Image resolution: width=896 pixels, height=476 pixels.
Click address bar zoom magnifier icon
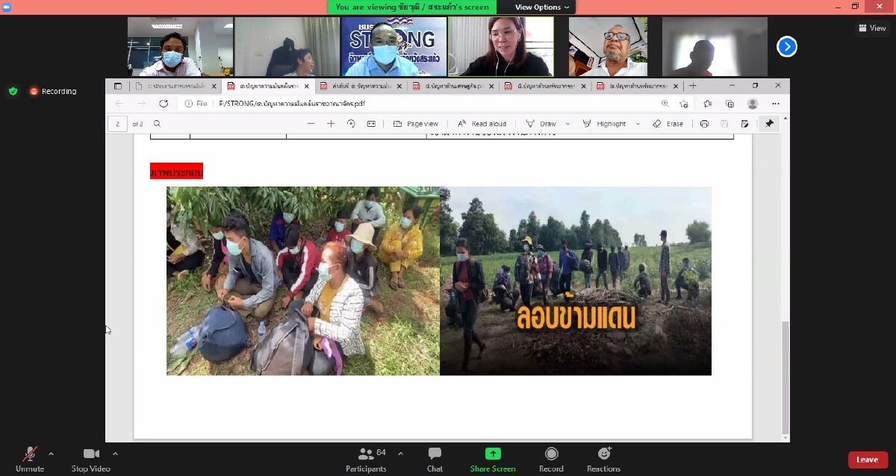(x=665, y=104)
